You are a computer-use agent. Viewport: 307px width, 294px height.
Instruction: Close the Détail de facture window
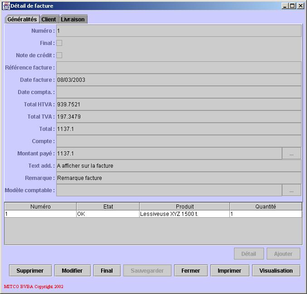click(300, 6)
